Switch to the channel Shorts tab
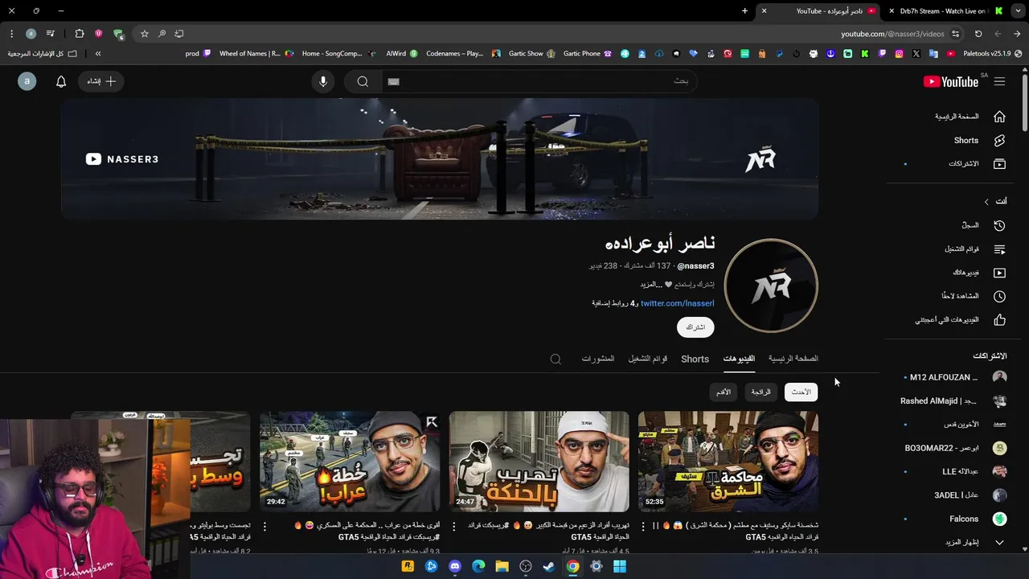Image resolution: width=1029 pixels, height=579 pixels. 695,359
